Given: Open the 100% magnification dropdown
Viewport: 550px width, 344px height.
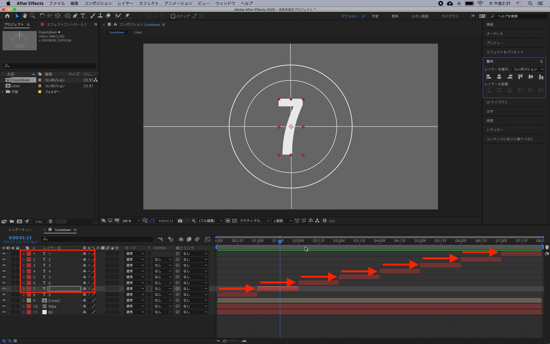Looking at the screenshot, I should click(131, 221).
